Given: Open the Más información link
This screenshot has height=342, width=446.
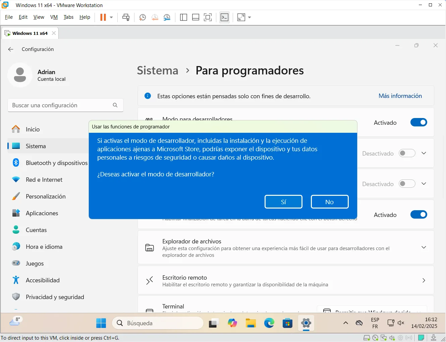Looking at the screenshot, I should (x=400, y=96).
